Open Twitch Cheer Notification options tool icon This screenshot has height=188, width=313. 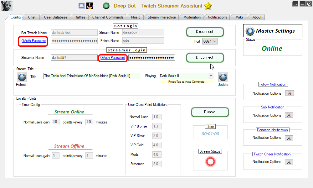289,162
